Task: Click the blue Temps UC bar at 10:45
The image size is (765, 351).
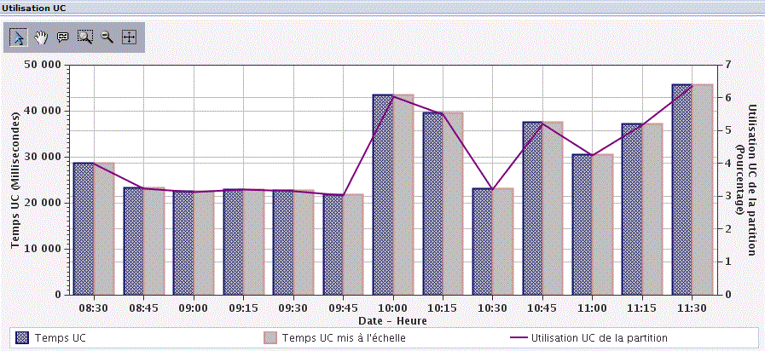Action: 532,208
